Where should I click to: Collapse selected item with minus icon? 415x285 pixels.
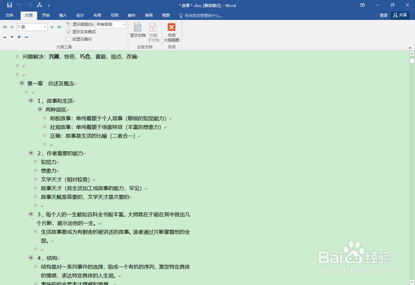[x=26, y=37]
